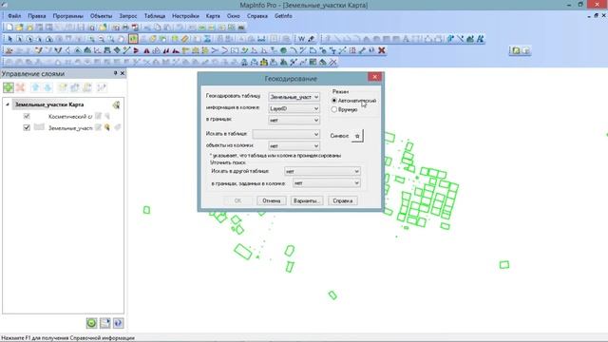Open the Файл menu
The width and height of the screenshot is (608, 342).
pos(14,16)
